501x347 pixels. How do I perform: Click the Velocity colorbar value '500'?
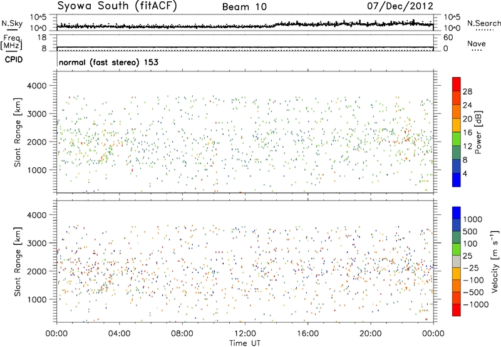471,232
